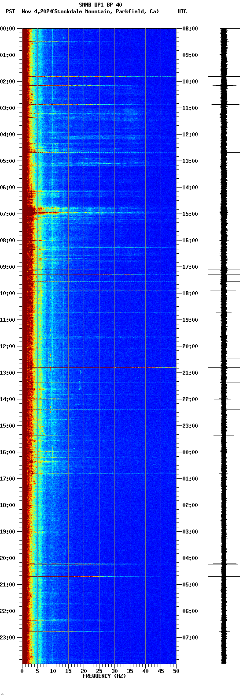The height and width of the screenshot is (699, 243).
Task: Click the '10' tick label on the frequency axis
Action: pyautogui.click(x=53, y=671)
